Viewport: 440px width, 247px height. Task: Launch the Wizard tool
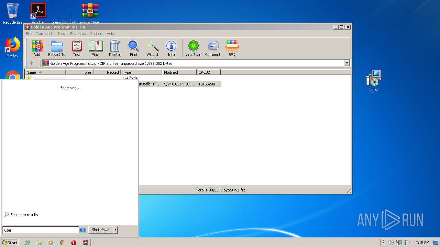(x=152, y=48)
